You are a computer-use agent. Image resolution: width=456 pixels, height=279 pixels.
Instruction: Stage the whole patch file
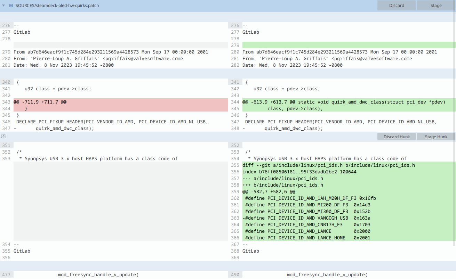[436, 6]
